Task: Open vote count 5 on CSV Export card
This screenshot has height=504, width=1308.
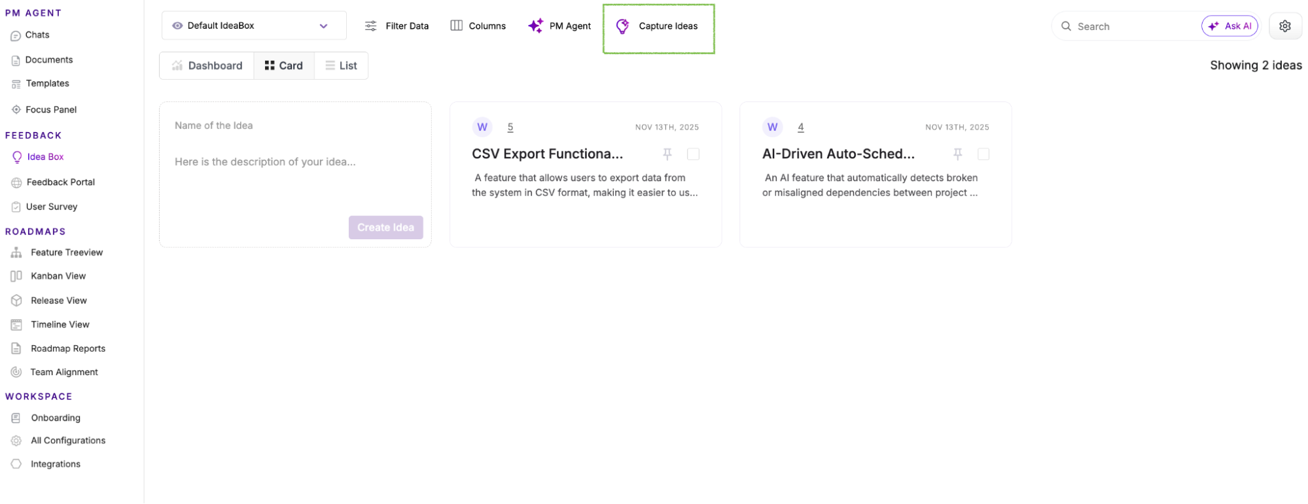Action: 510,127
